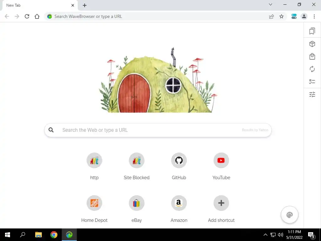Click the share page icon in address bar
The height and width of the screenshot is (241, 321).
point(271,16)
